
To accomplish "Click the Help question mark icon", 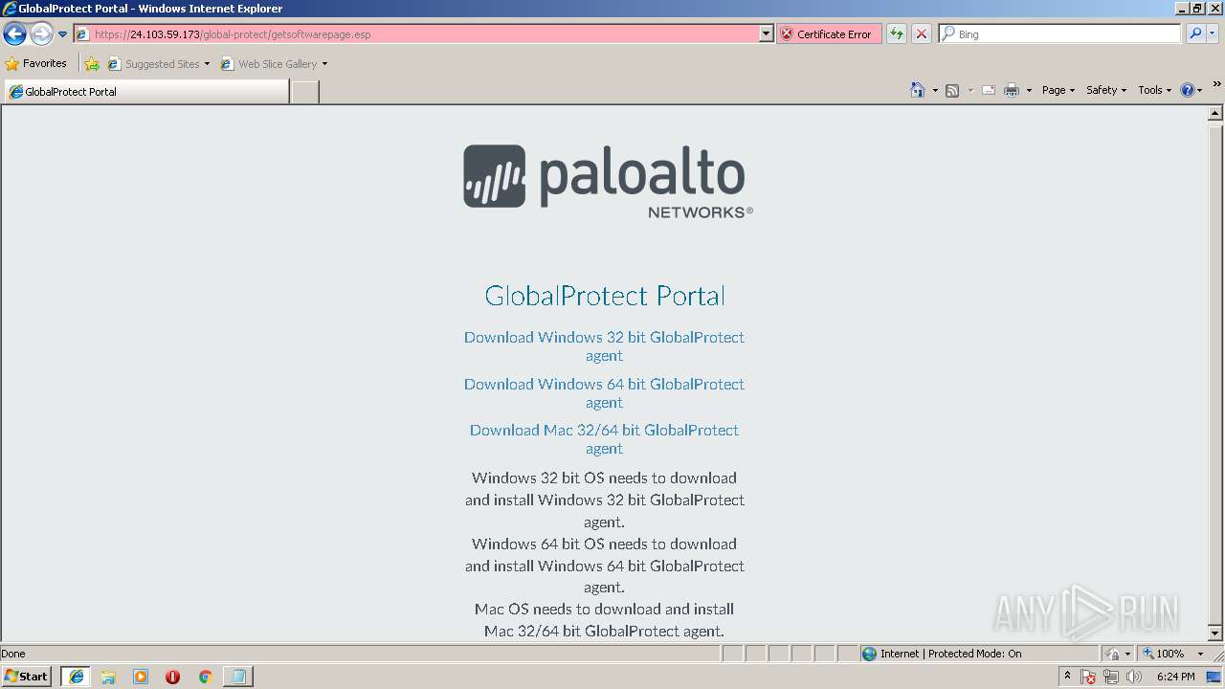I will [x=1188, y=90].
